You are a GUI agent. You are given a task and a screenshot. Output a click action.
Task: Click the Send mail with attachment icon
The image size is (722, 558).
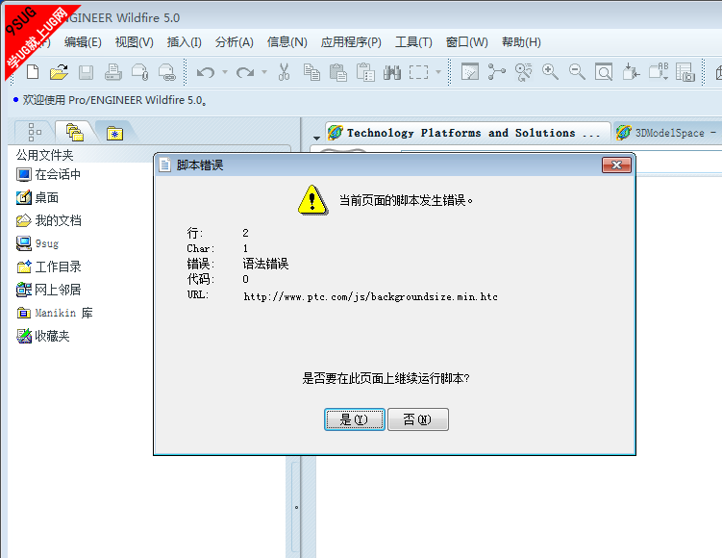[x=140, y=72]
